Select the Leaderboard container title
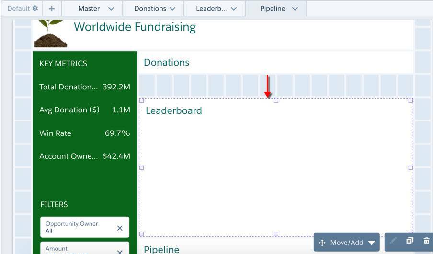The width and height of the screenshot is (433, 254). coord(174,110)
